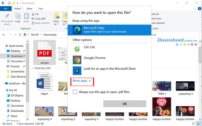Click the Copy icon in Clipboard group

(x=18, y=16)
